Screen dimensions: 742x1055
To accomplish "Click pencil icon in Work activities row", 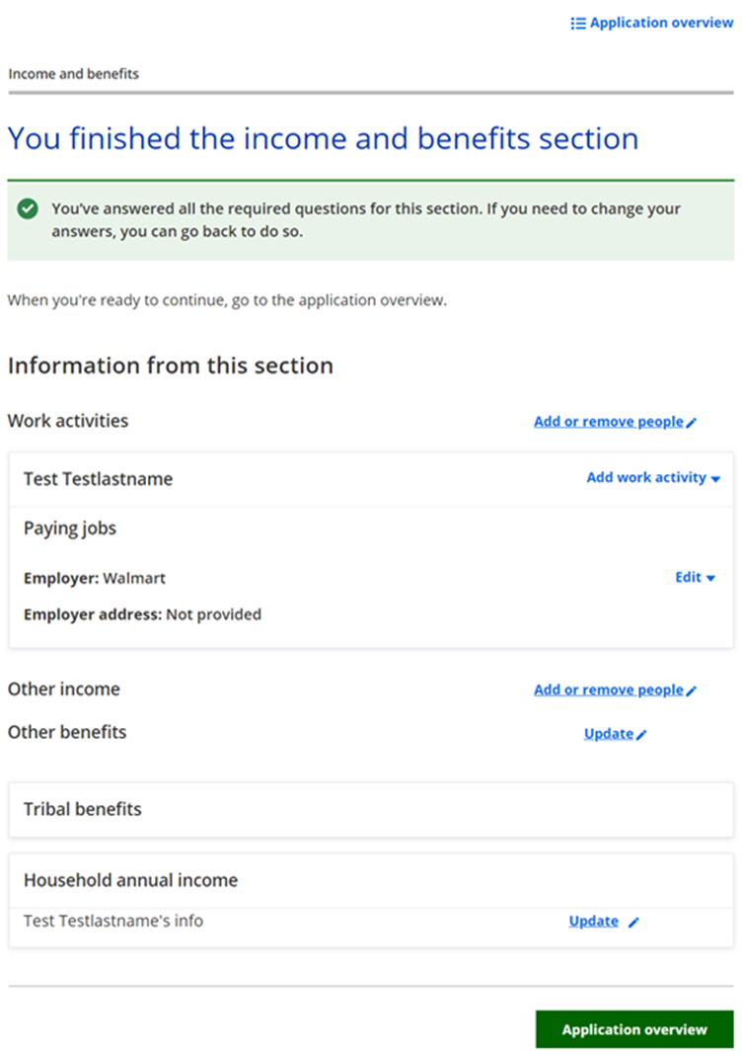I will (x=692, y=423).
